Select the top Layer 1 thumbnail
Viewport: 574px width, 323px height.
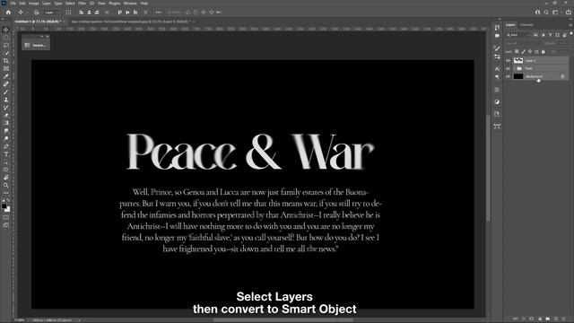(x=518, y=60)
